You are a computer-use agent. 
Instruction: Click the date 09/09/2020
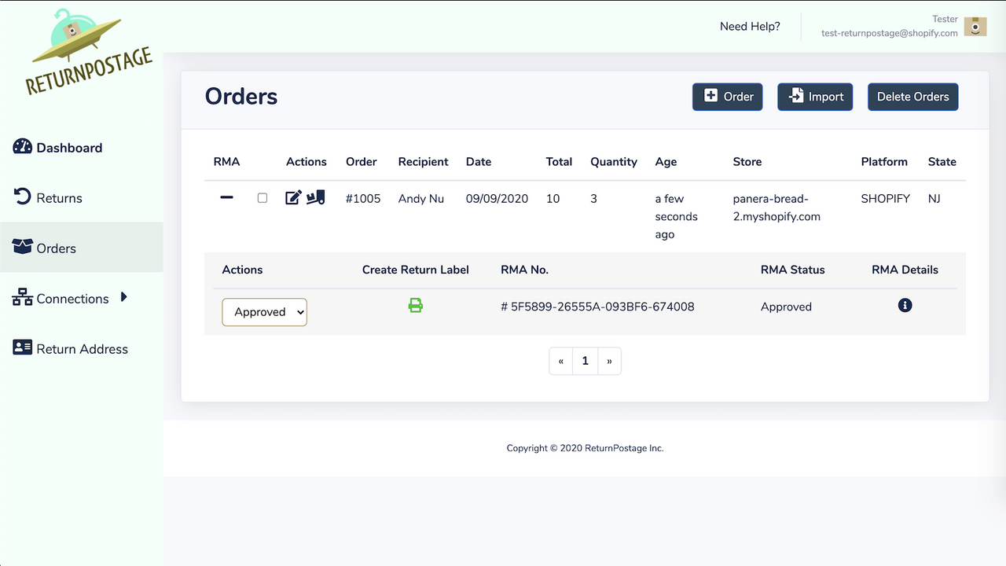(497, 198)
